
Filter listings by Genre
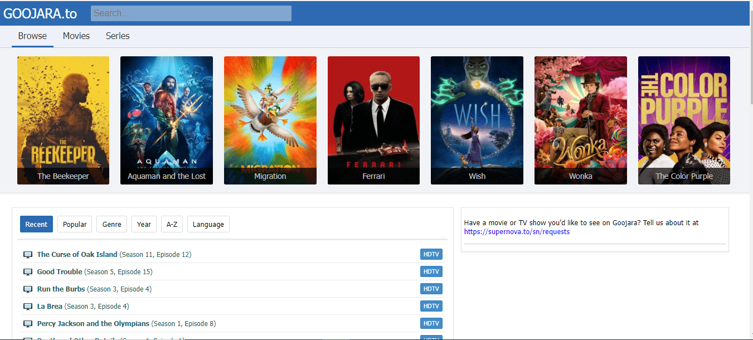click(112, 224)
